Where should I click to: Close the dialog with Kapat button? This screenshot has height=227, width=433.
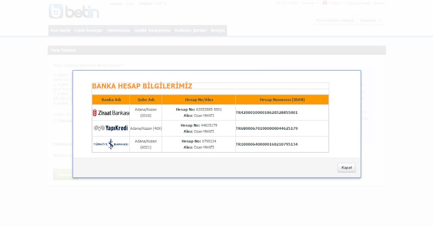346,168
